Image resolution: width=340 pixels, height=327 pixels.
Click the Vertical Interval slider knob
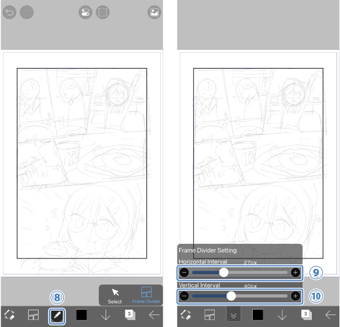point(231,296)
